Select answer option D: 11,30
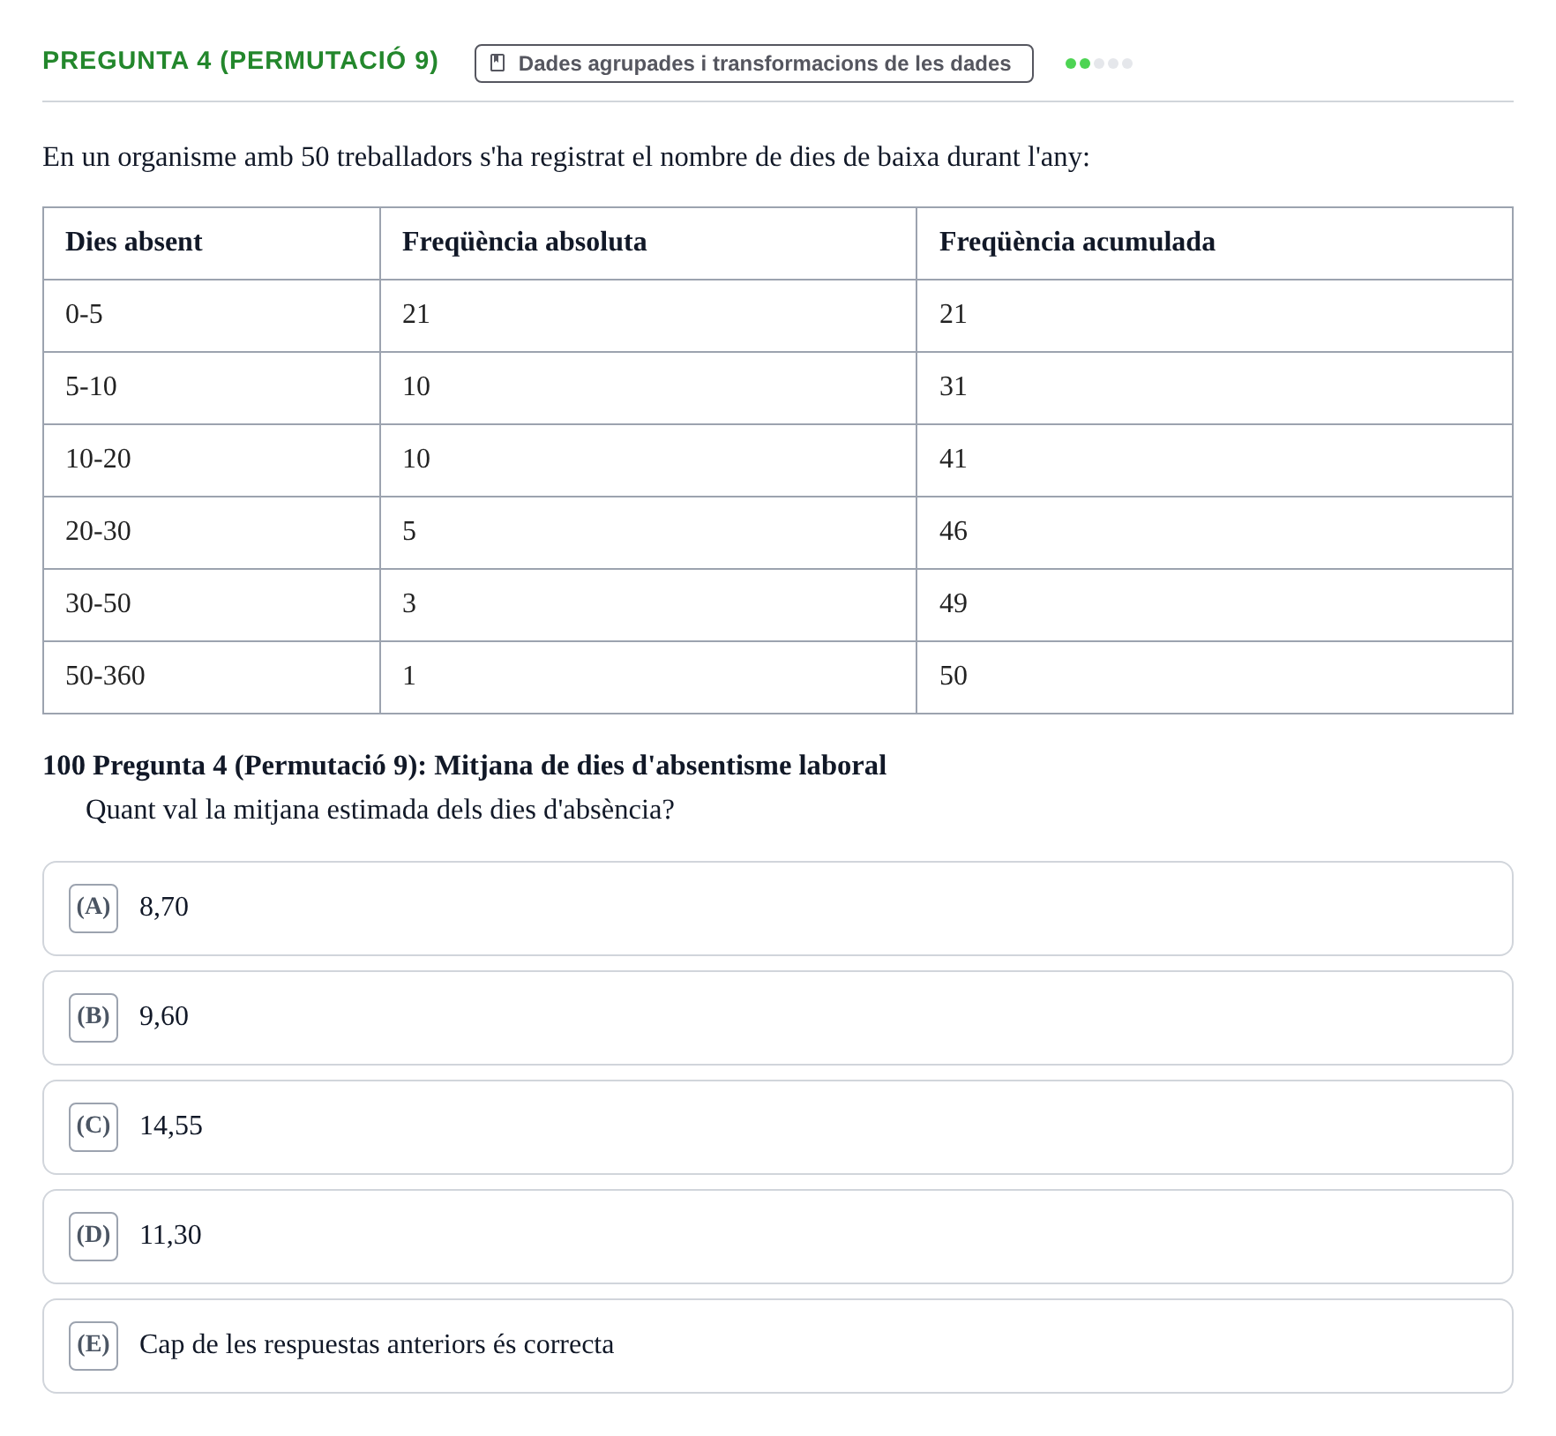The image size is (1556, 1436). pyautogui.click(x=777, y=1237)
